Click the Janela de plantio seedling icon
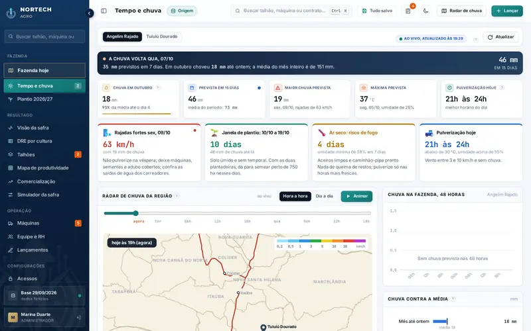The height and width of the screenshot is (331, 531). 214,133
